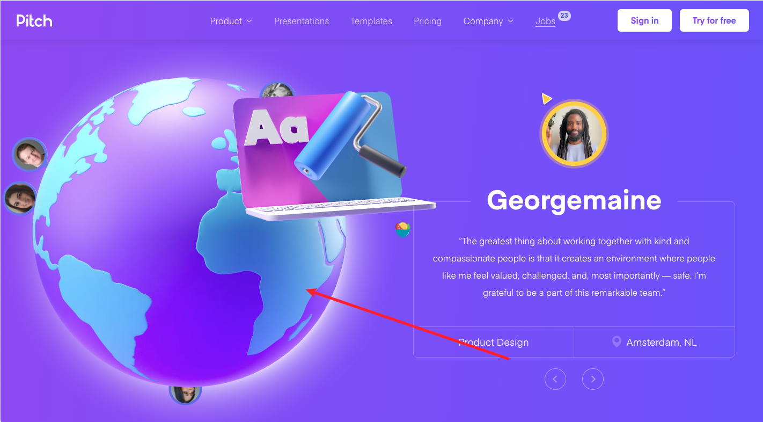
Task: Click the Pitch logo
Action: 34,21
